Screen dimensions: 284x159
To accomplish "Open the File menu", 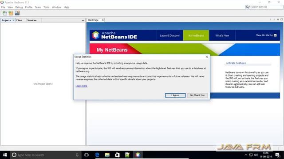I will pyautogui.click(x=3, y=7).
